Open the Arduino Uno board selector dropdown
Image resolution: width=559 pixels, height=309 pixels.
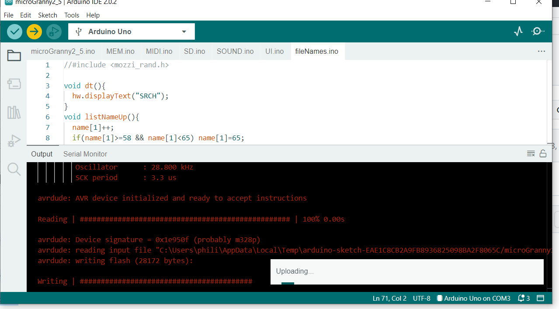click(131, 31)
